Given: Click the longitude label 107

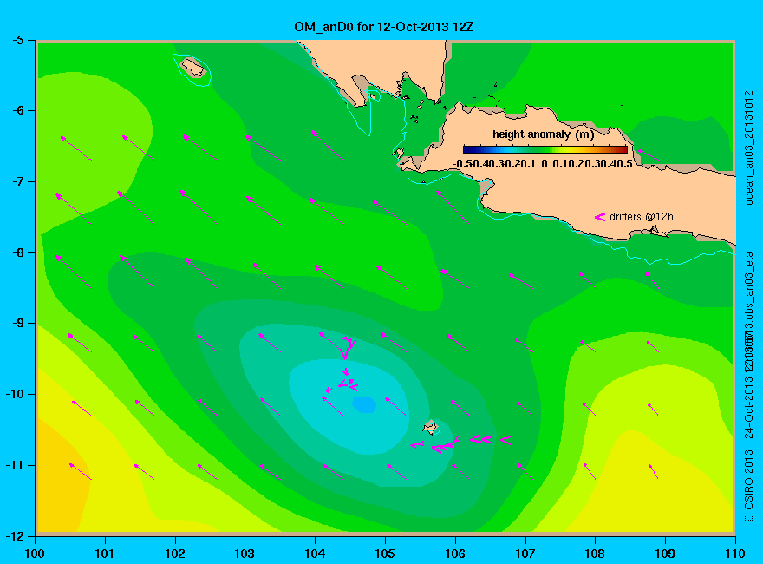Looking at the screenshot, I should coord(525,554).
